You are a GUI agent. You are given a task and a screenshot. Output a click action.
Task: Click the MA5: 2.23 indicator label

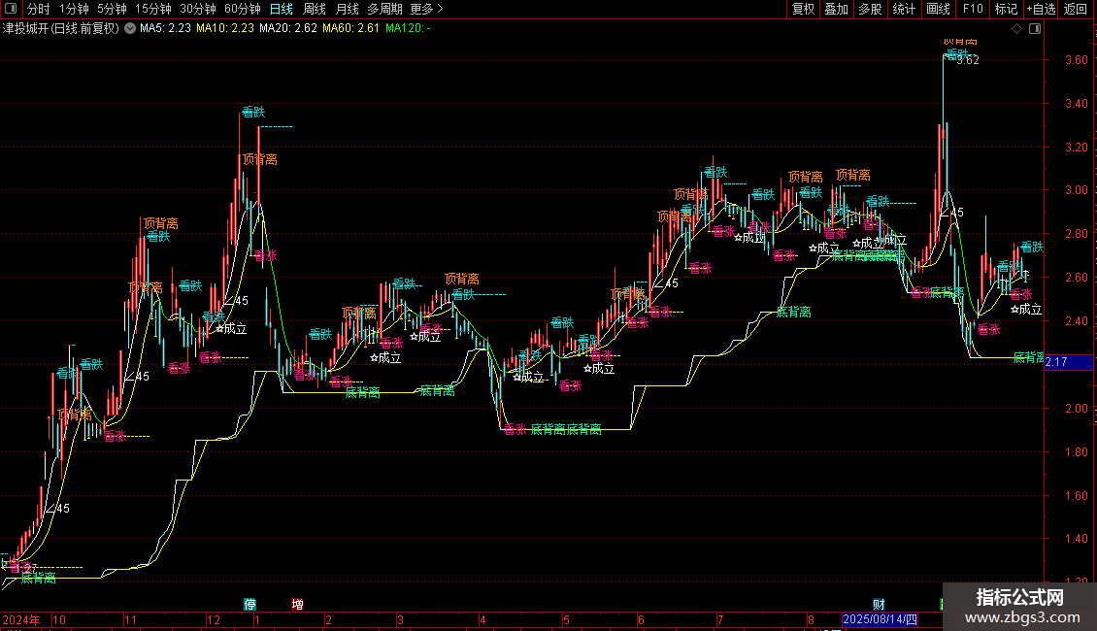point(165,29)
